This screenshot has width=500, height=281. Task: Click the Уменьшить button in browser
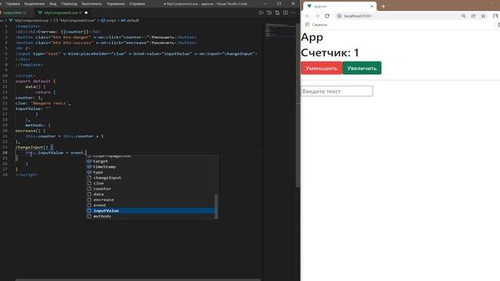(x=321, y=68)
